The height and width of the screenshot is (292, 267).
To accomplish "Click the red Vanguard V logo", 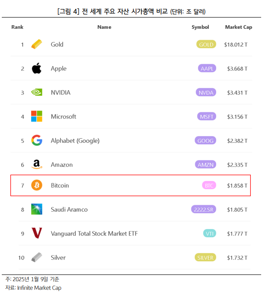I will (x=36, y=233).
